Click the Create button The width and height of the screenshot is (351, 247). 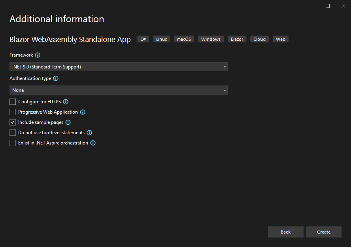coord(324,232)
